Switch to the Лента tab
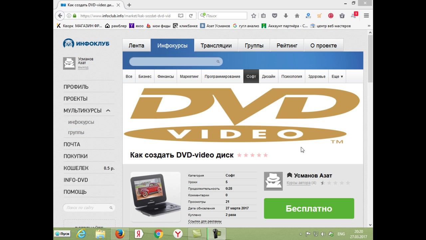The width and height of the screenshot is (426, 240). click(136, 46)
